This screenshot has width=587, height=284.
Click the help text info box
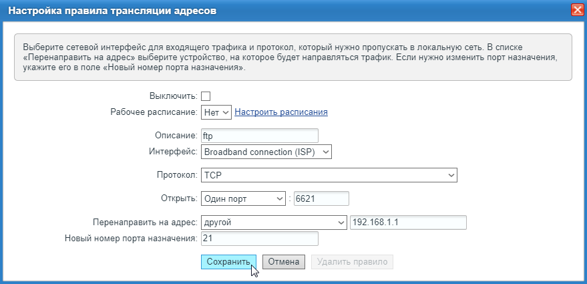(292, 57)
